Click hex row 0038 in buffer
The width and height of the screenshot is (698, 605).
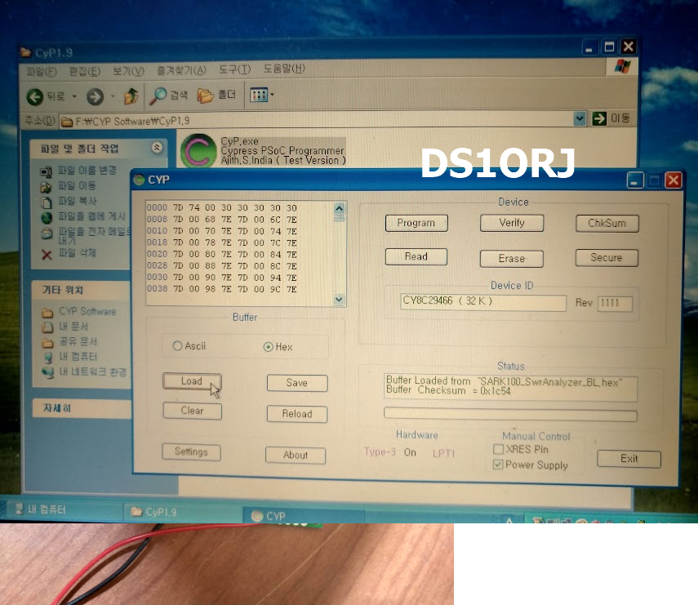click(x=222, y=289)
